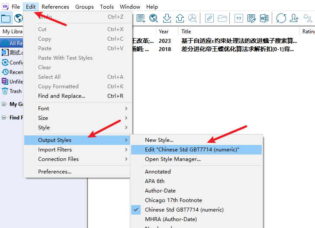The height and width of the screenshot is (228, 315).
Task: Select the Configure Sync sidebar item
Action: point(12,62)
